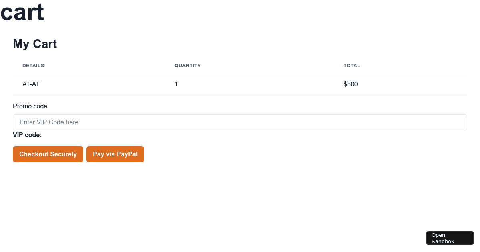
Task: Click the $800 total amount
Action: [x=351, y=84]
